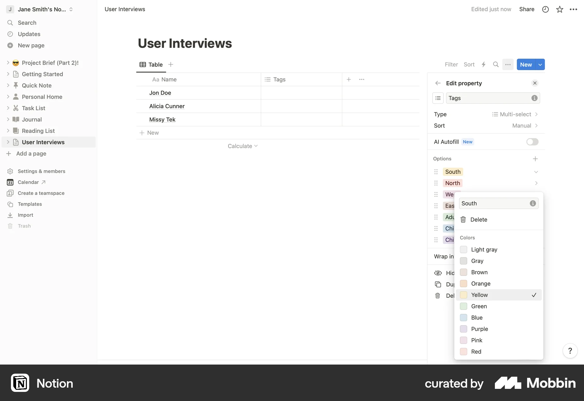Viewport: 584px width, 401px height.
Task: Open the Share menu
Action: coord(527,9)
